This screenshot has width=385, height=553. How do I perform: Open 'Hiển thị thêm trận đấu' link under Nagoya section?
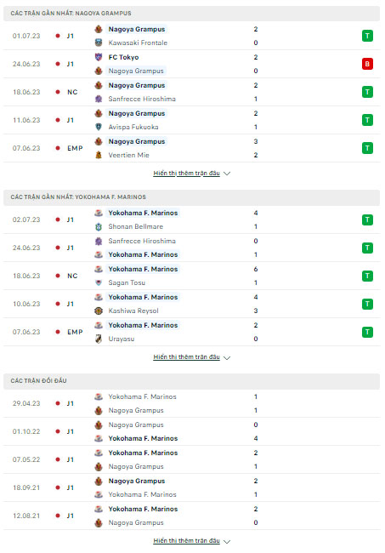187,174
